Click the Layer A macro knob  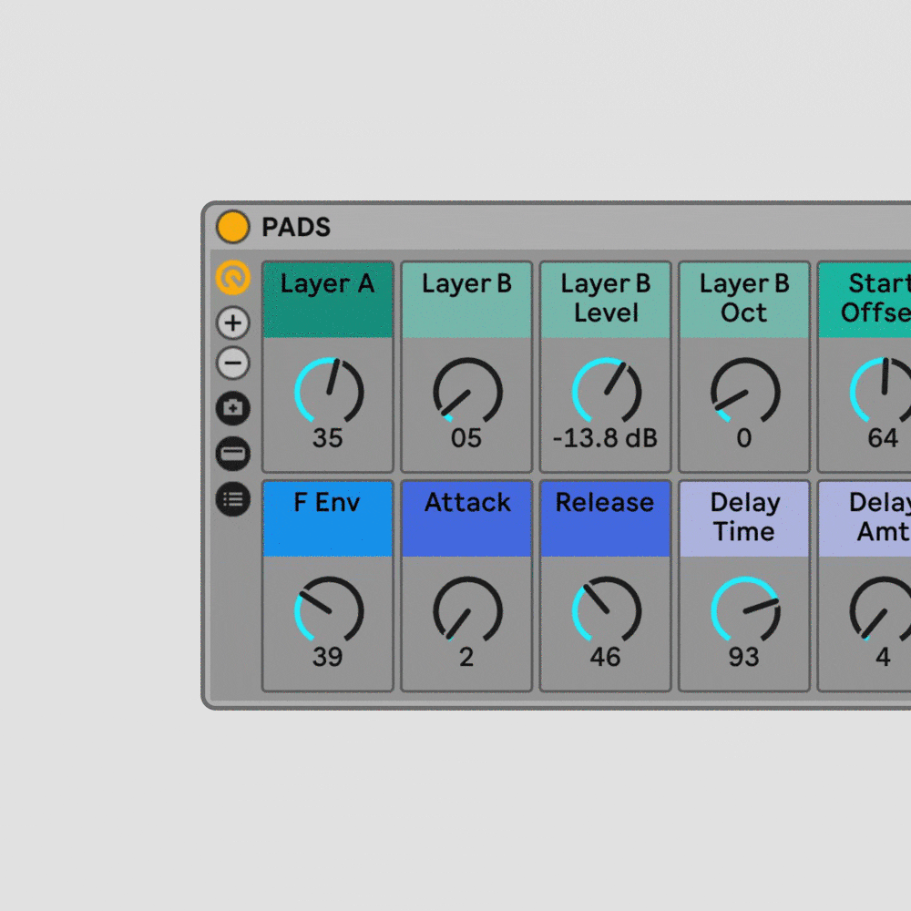[x=329, y=391]
